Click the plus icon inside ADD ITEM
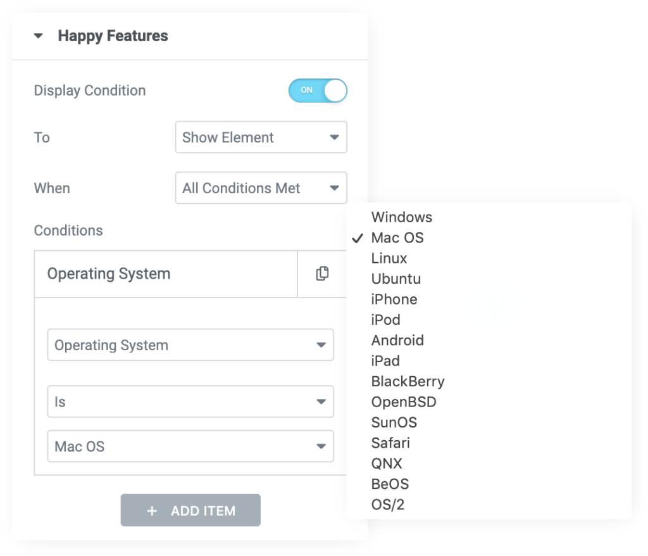Viewport: 648px width, 556px height. pyautogui.click(x=152, y=510)
